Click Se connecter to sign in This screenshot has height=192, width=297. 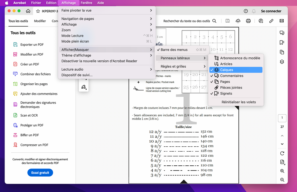271,11
